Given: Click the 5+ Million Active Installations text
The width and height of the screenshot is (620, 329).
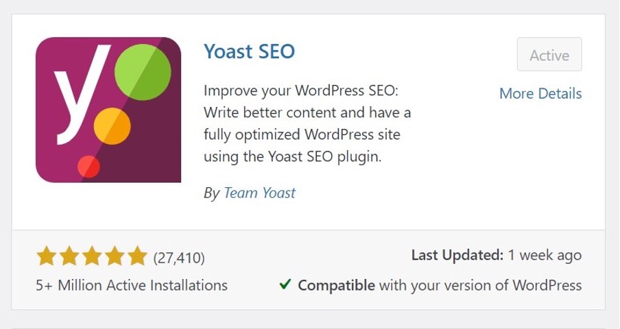Looking at the screenshot, I should click(x=132, y=285).
